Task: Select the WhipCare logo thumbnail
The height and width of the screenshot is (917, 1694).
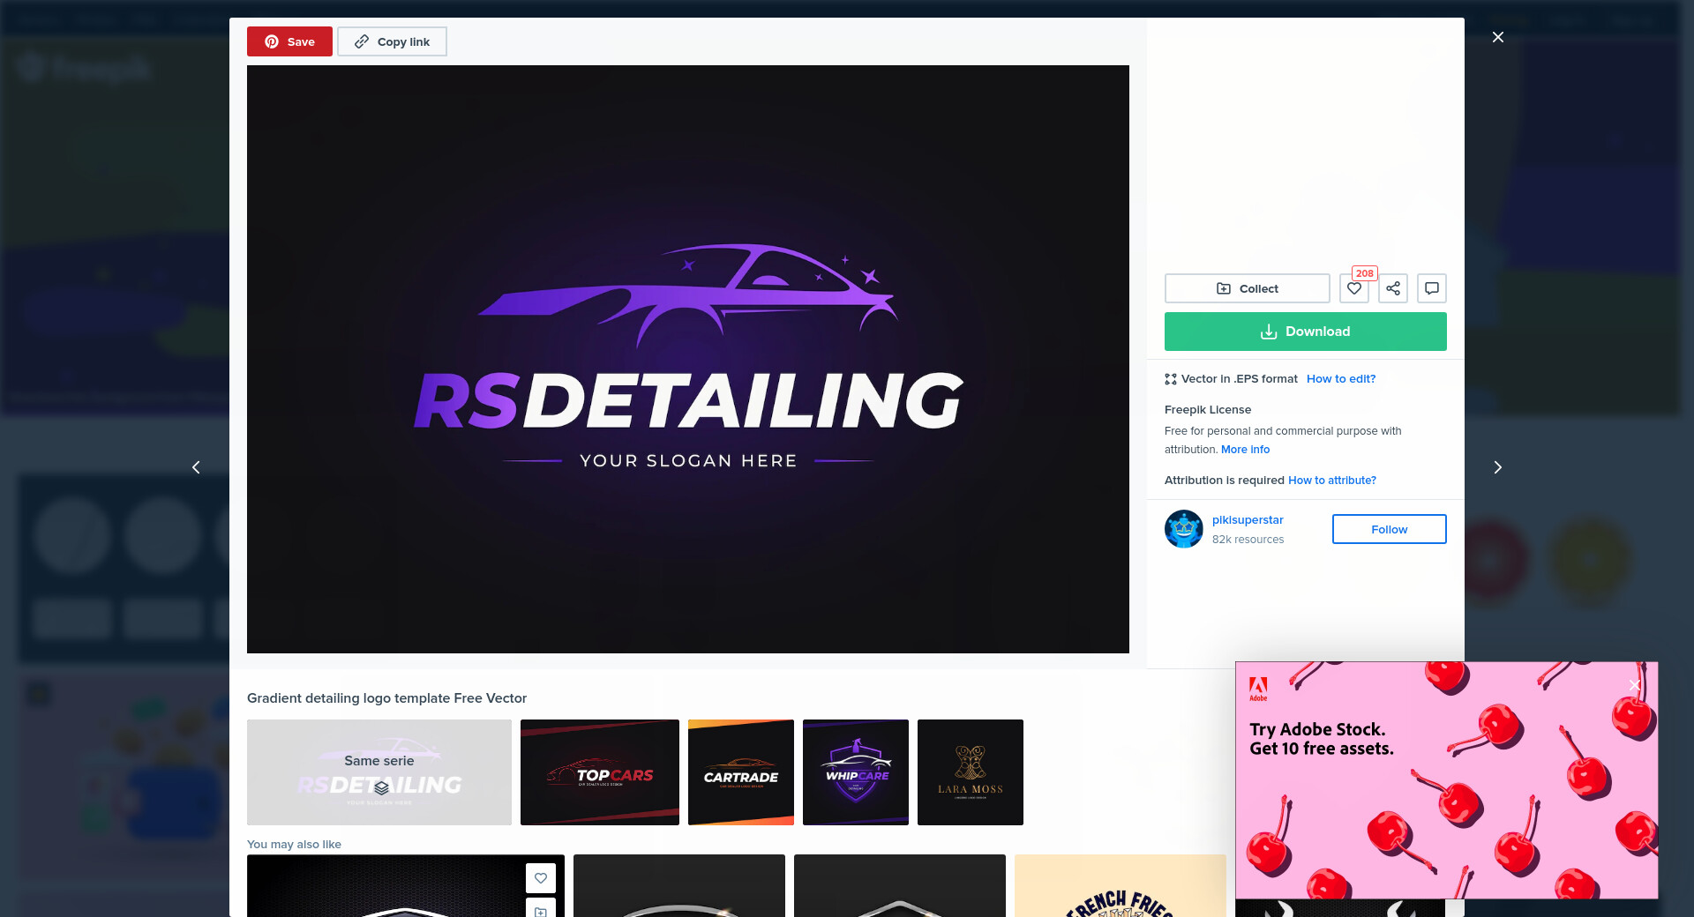Action: coord(856,772)
